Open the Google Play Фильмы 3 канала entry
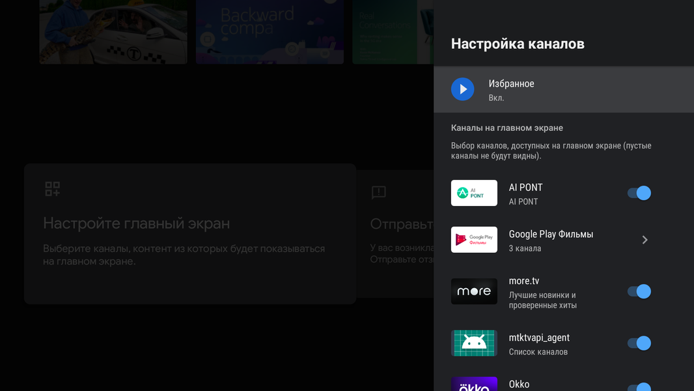This screenshot has height=391, width=694. pos(564,240)
